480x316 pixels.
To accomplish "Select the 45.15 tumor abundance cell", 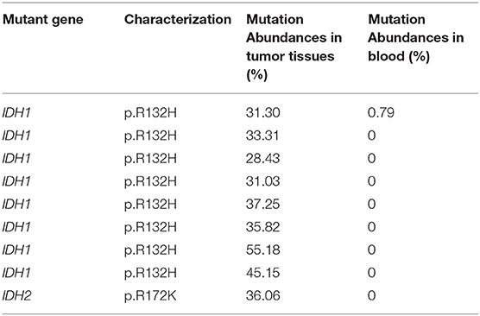I will (x=262, y=273).
